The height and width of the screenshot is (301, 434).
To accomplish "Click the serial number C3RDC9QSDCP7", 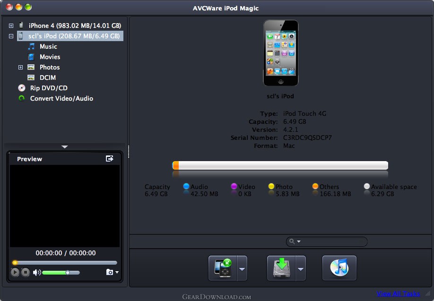I will [307, 138].
